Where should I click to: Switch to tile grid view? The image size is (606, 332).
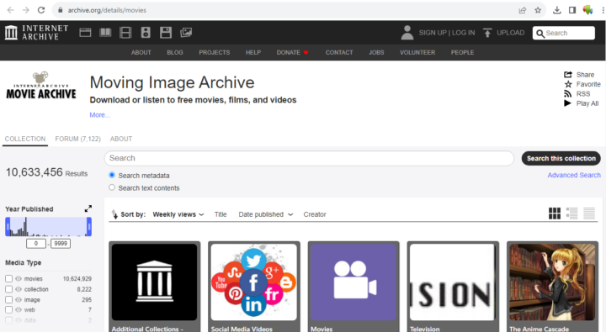click(555, 213)
